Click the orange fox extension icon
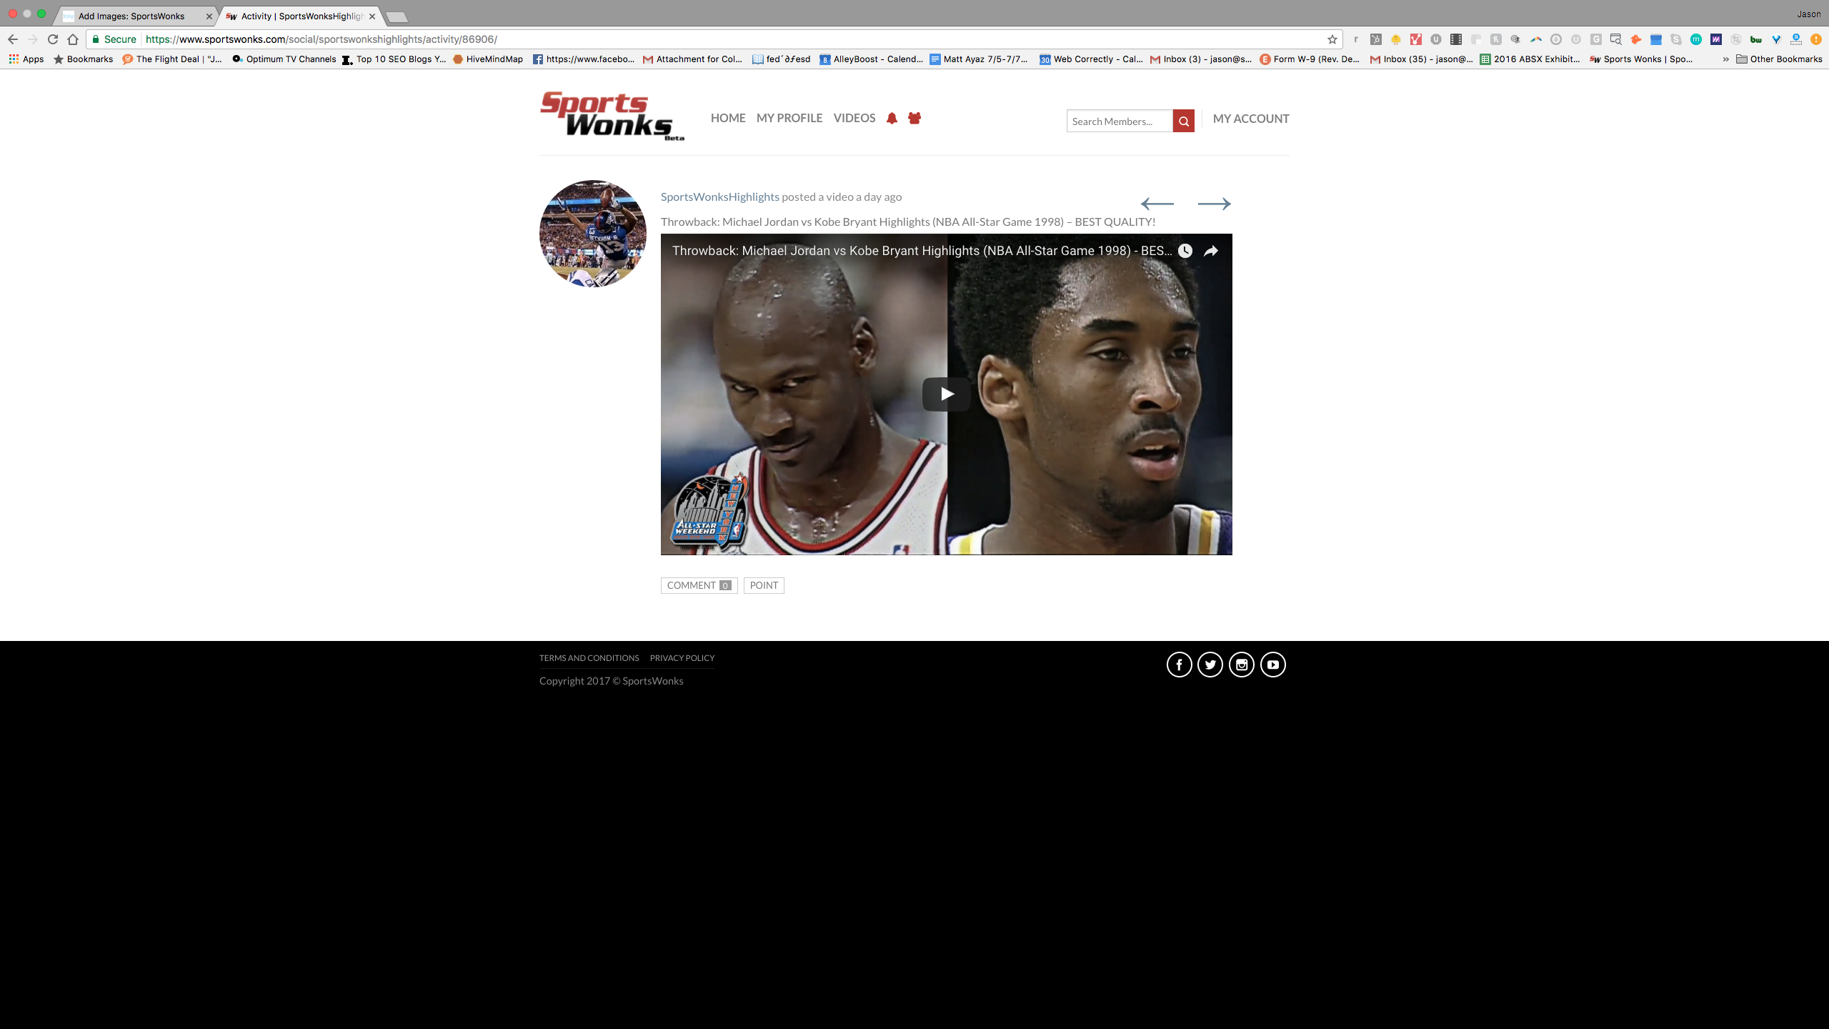 tap(1635, 39)
